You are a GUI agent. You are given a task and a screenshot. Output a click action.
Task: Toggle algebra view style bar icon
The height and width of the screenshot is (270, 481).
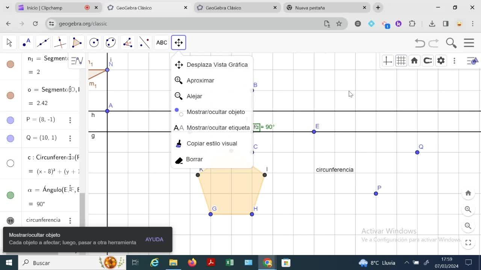pos(77,61)
